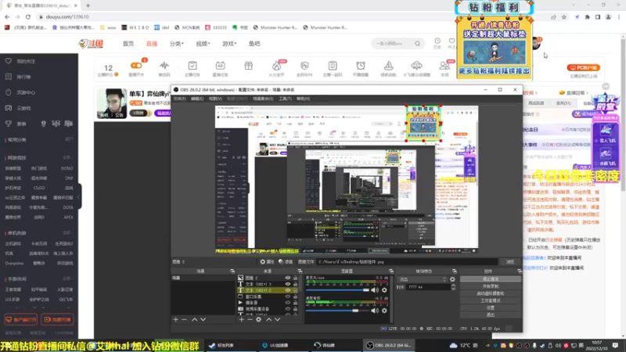
Task: Expand the 游戏 dropdown in Douyu navigation
Action: pos(229,44)
